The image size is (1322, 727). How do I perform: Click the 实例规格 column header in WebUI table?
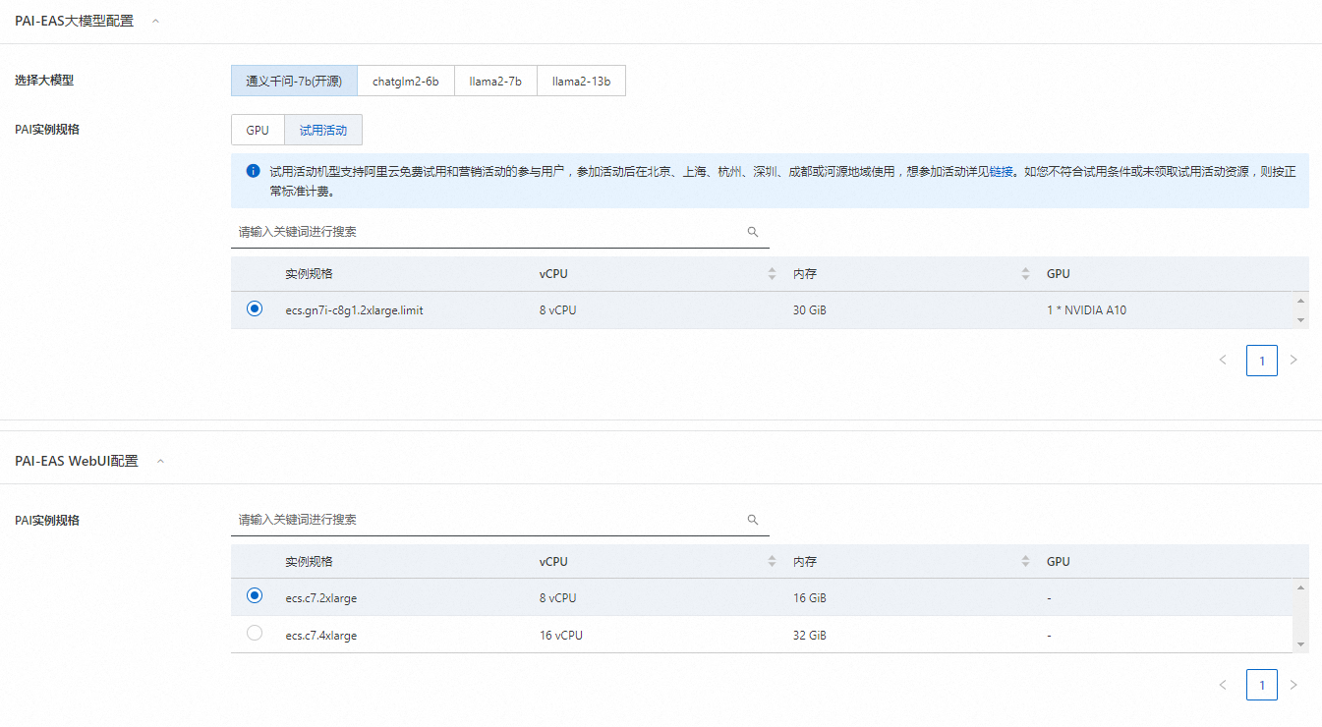coord(310,562)
